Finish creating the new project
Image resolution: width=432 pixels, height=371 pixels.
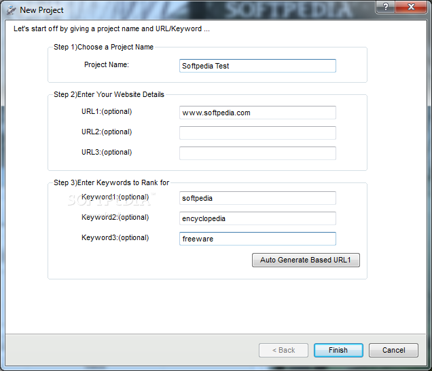point(338,350)
